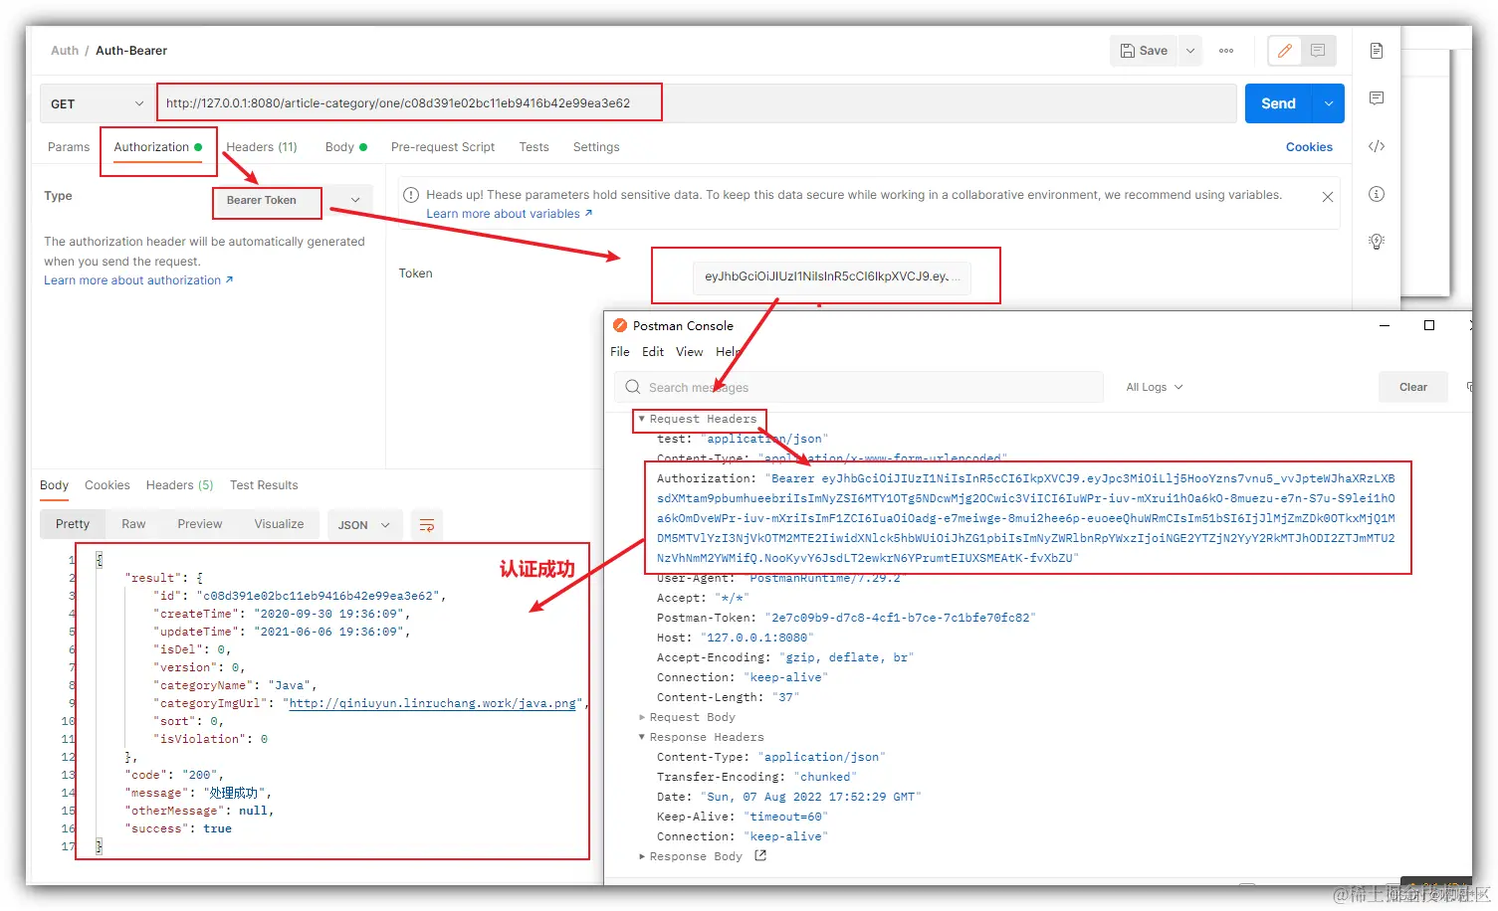Open the Cookies link
1498x911 pixels.
[x=1309, y=147]
